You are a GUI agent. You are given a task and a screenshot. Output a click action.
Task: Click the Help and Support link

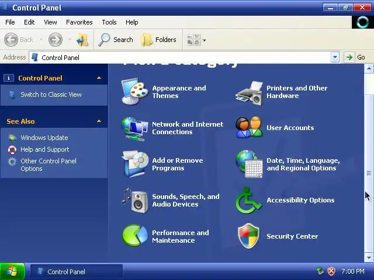(x=45, y=149)
